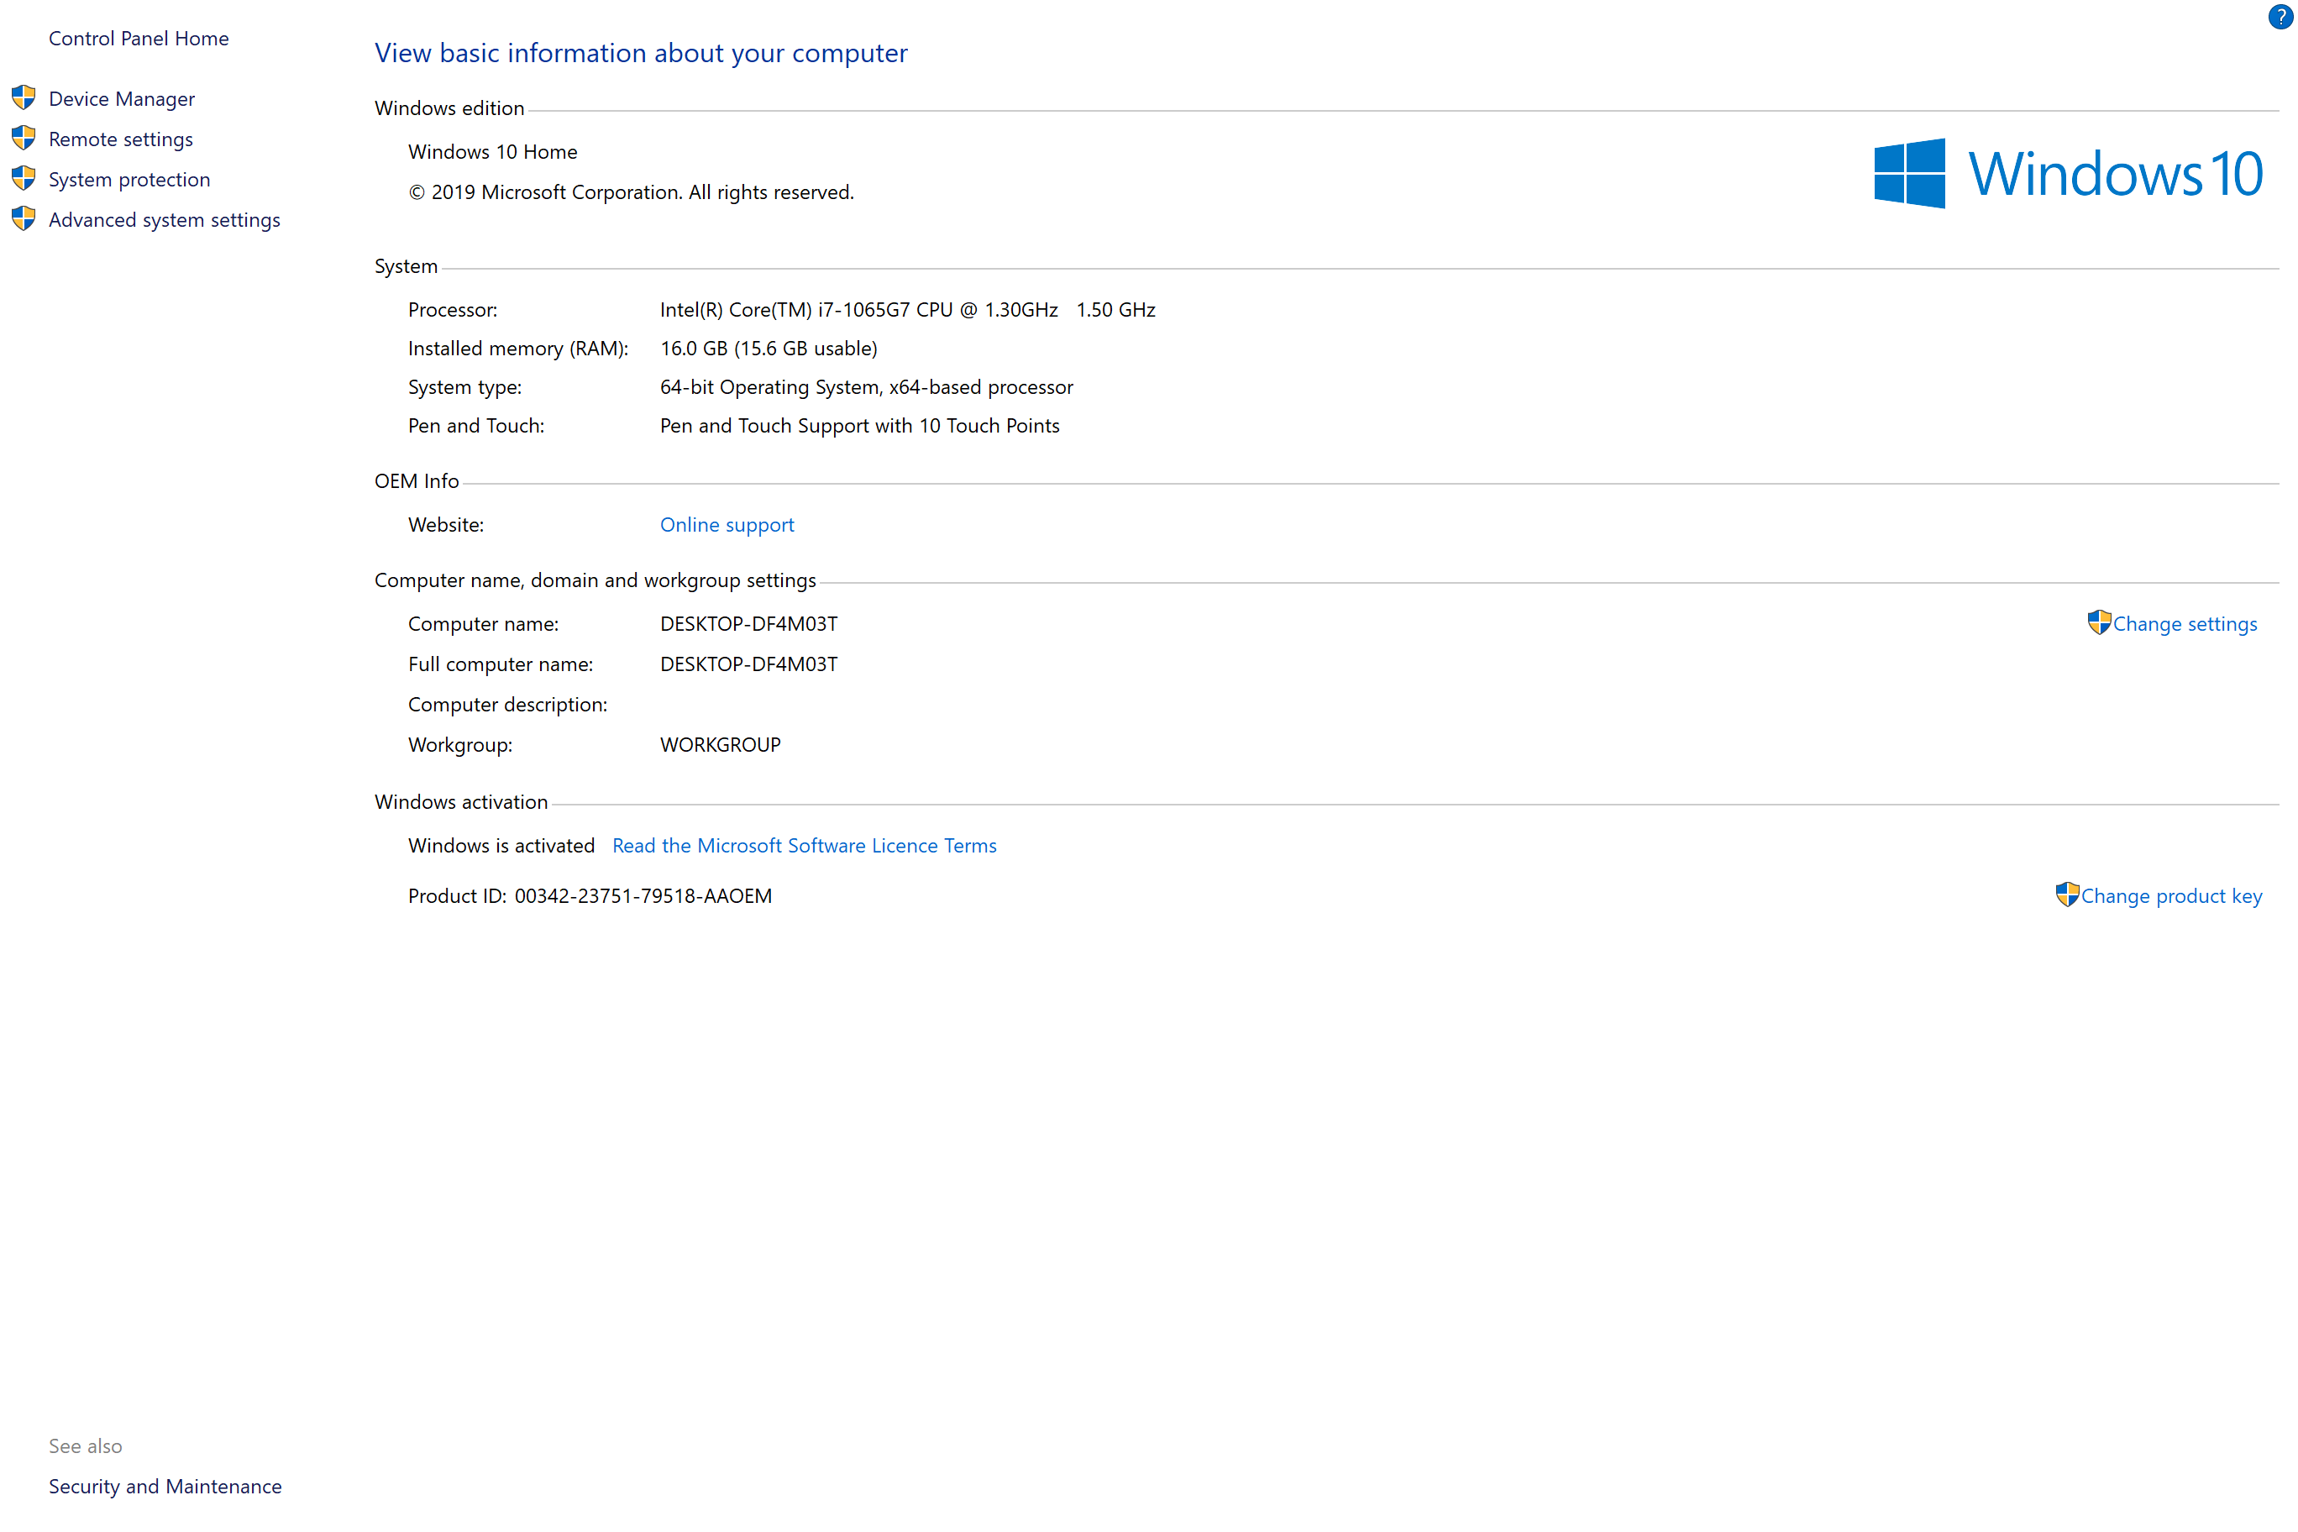The width and height of the screenshot is (2298, 1532).
Task: Open Device Manager link
Action: tap(122, 98)
